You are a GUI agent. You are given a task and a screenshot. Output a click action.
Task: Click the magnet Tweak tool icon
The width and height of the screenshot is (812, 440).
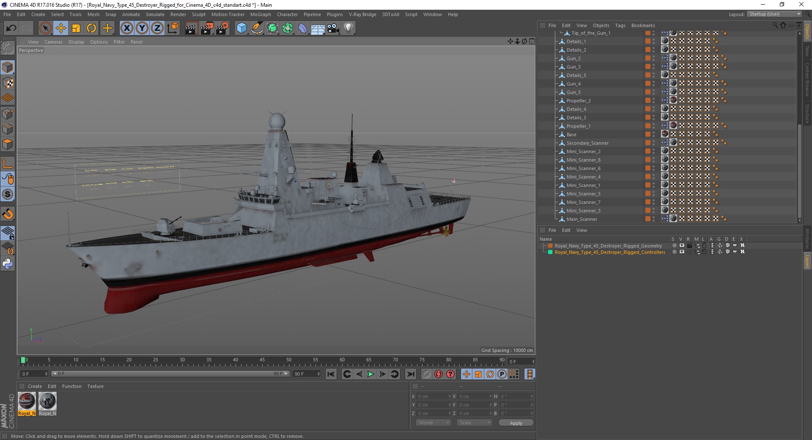coord(8,214)
